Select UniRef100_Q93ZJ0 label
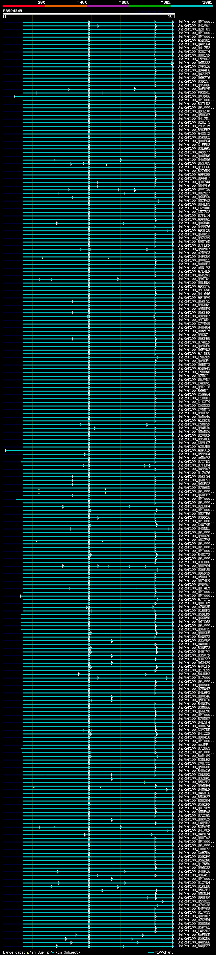 pos(193,111)
